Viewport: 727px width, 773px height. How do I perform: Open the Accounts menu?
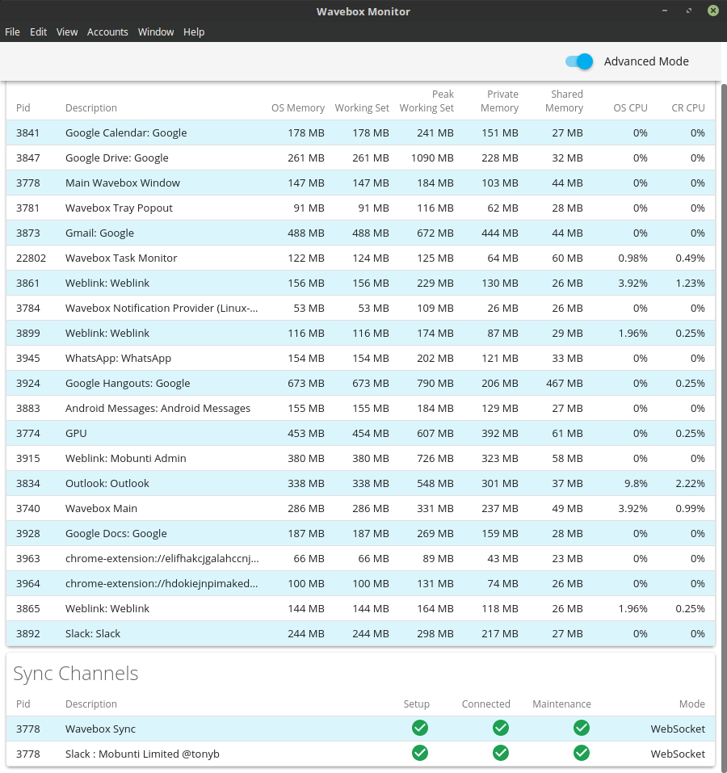[x=107, y=32]
